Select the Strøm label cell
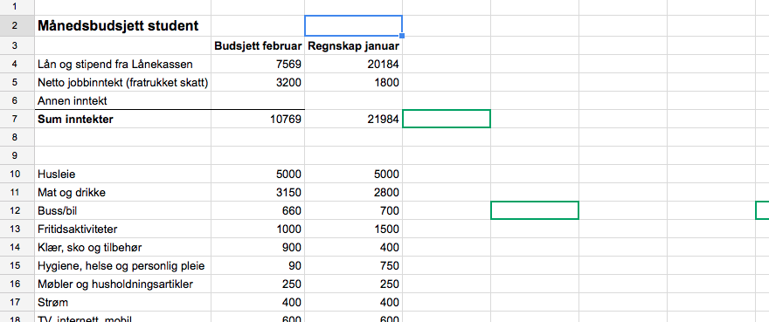 pyautogui.click(x=122, y=303)
